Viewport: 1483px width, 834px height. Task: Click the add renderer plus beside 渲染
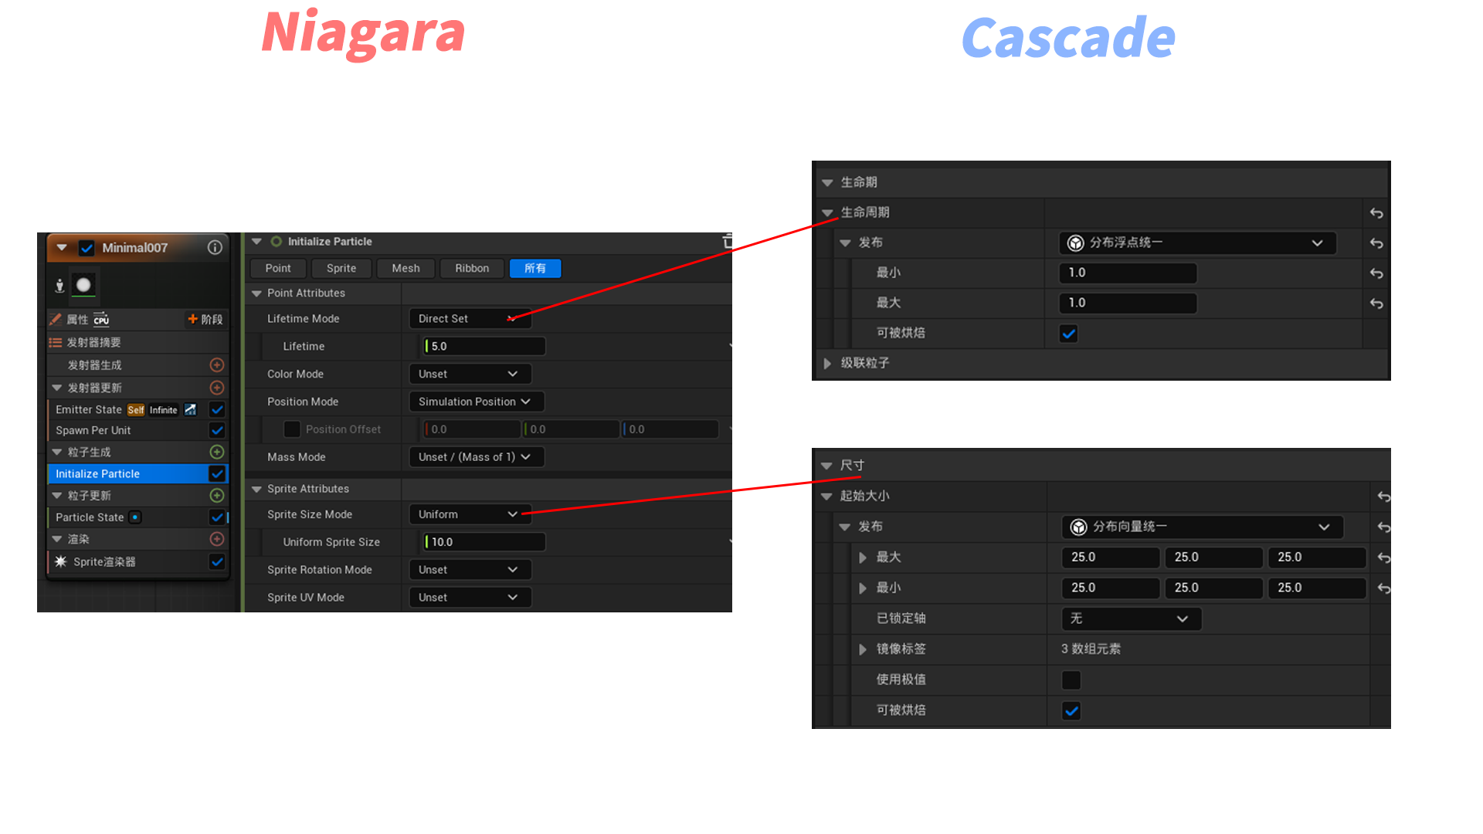point(217,539)
